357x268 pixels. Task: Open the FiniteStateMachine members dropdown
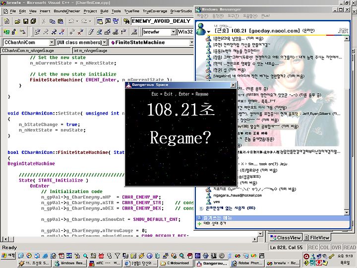pos(191,42)
